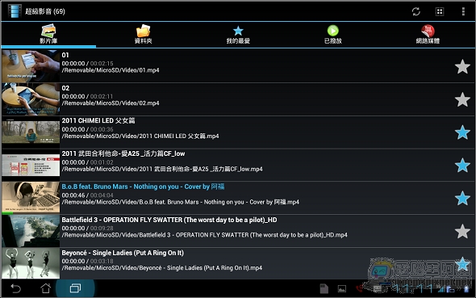The image size is (476, 298).
Task: Switch to grid view icon
Action: coord(440,11)
